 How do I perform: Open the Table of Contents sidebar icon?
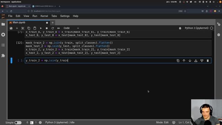tap(3, 45)
